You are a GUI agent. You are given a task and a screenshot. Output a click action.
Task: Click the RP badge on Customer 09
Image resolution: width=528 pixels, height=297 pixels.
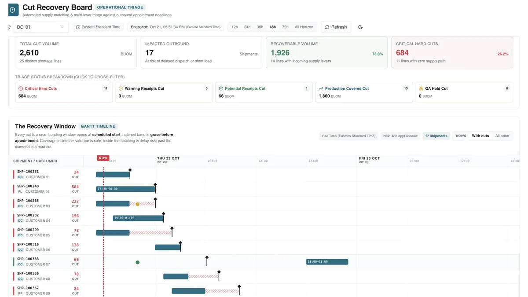(20, 293)
